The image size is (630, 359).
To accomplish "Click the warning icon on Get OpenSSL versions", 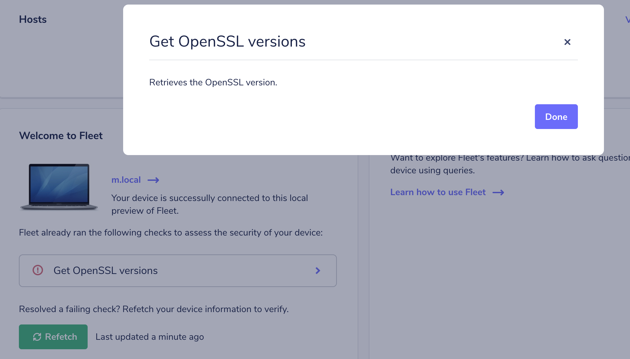I will 37,270.
